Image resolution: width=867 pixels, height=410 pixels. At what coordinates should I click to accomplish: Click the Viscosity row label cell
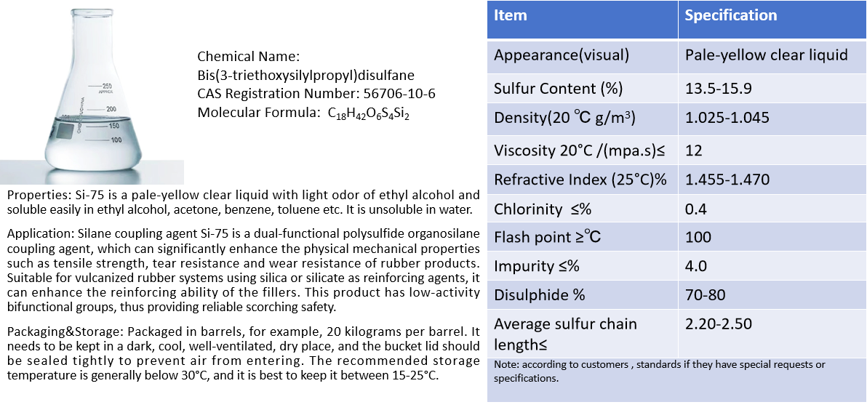point(580,150)
